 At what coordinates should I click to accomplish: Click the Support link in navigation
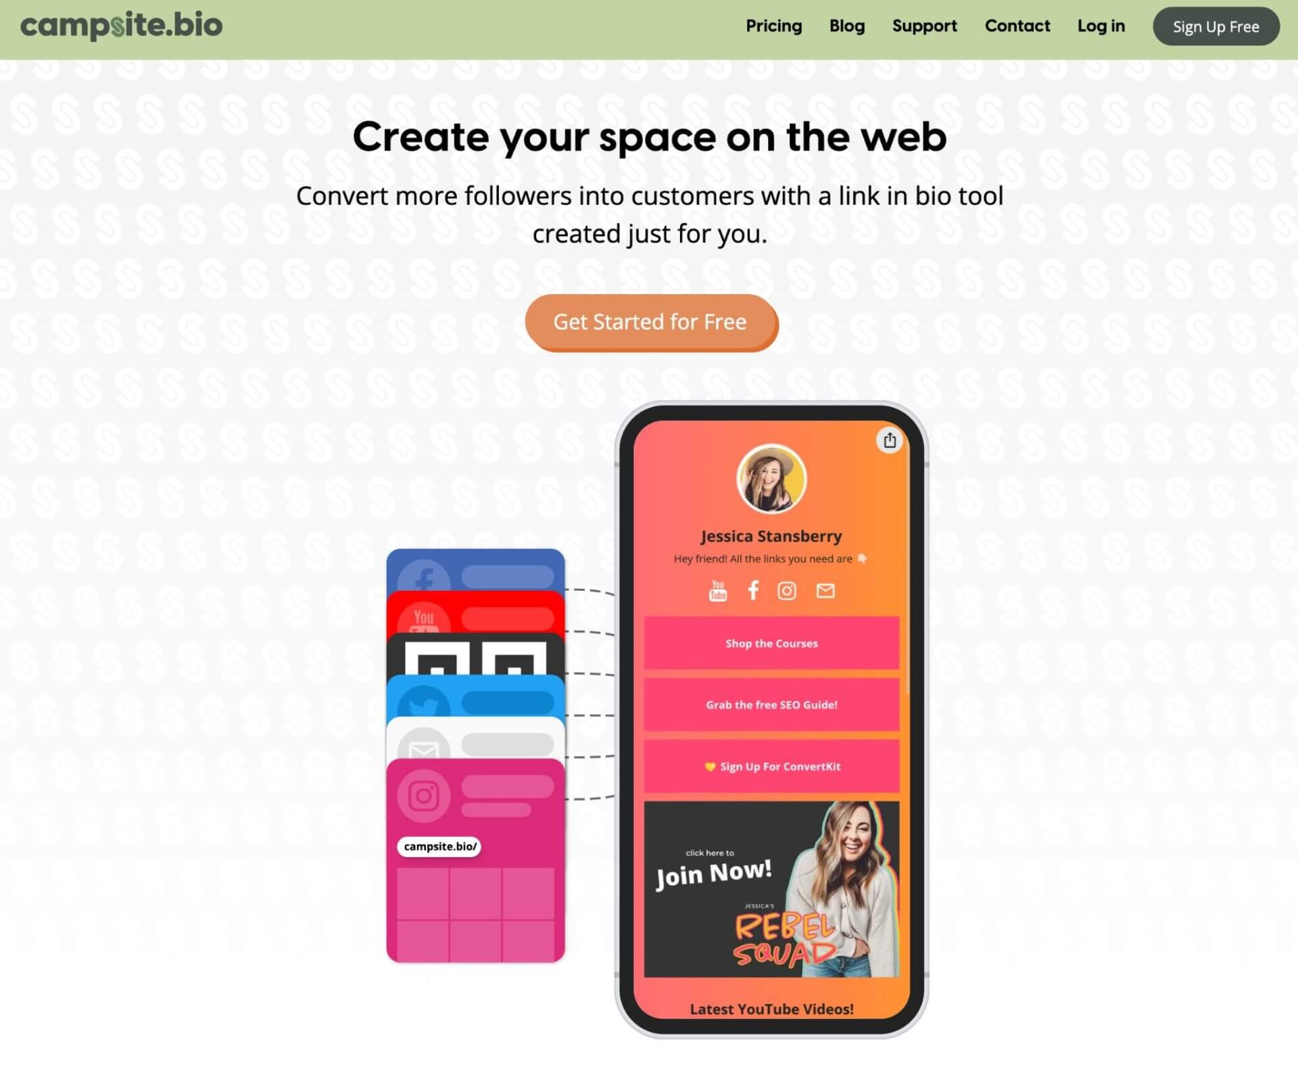click(x=925, y=26)
